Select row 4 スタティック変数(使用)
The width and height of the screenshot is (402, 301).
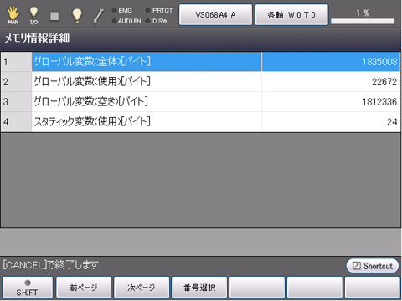(x=200, y=122)
